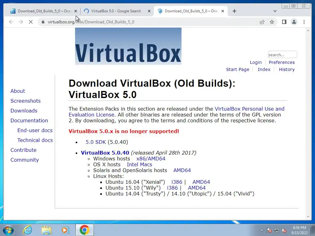The image size is (315, 236).
Task: Download the 5.0 SDK
Action: click(x=96, y=142)
